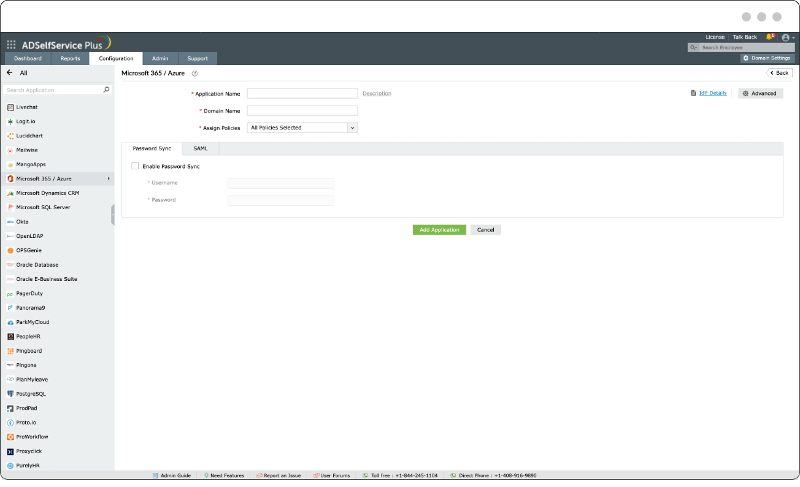Click the Username field
The width and height of the screenshot is (800, 487).
(x=281, y=183)
